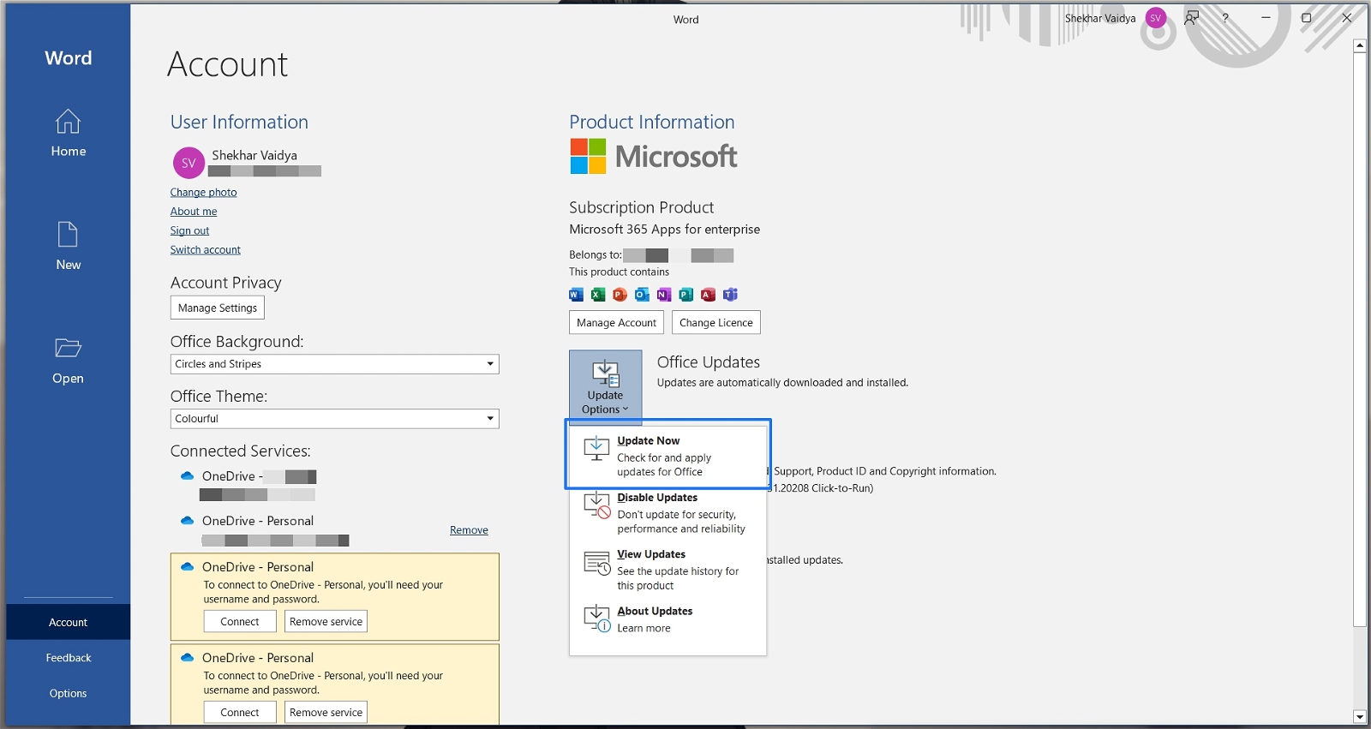Create a New document from sidebar
The width and height of the screenshot is (1371, 729).
(x=68, y=246)
